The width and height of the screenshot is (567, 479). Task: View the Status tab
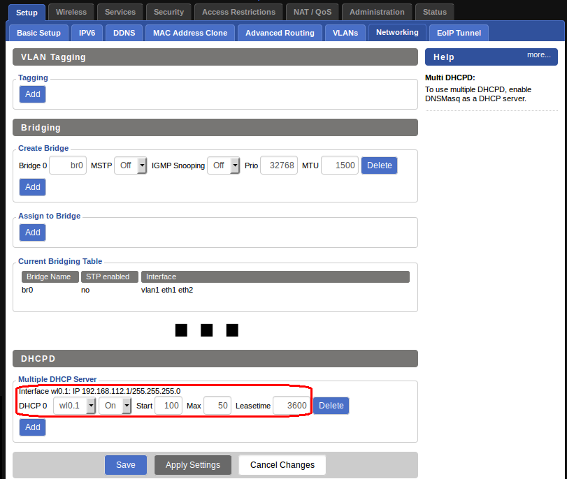click(x=435, y=12)
